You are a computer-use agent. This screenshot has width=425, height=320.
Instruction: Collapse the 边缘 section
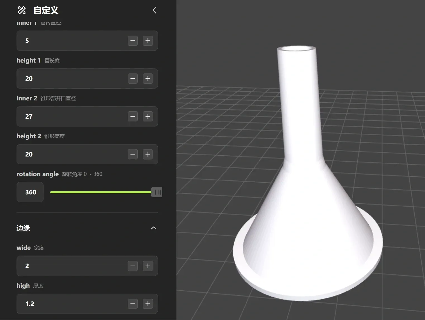[x=154, y=228]
